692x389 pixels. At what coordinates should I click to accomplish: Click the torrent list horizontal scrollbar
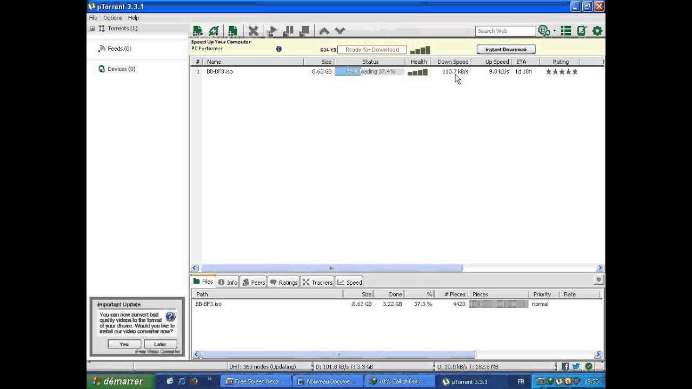tap(331, 268)
